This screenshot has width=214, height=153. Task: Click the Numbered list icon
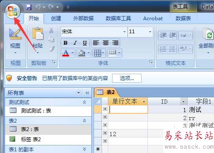click(163, 49)
